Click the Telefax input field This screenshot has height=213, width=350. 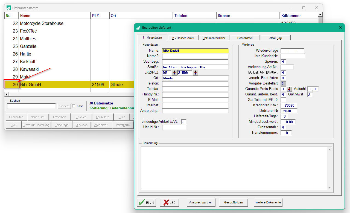(195, 89)
